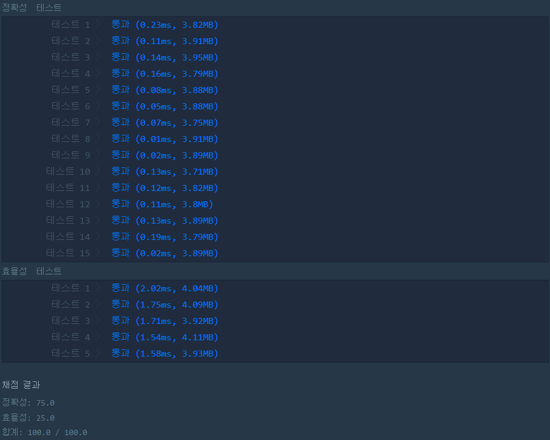550x440 pixels.
Task: Select the 테스트 11 label
Action: pos(68,188)
